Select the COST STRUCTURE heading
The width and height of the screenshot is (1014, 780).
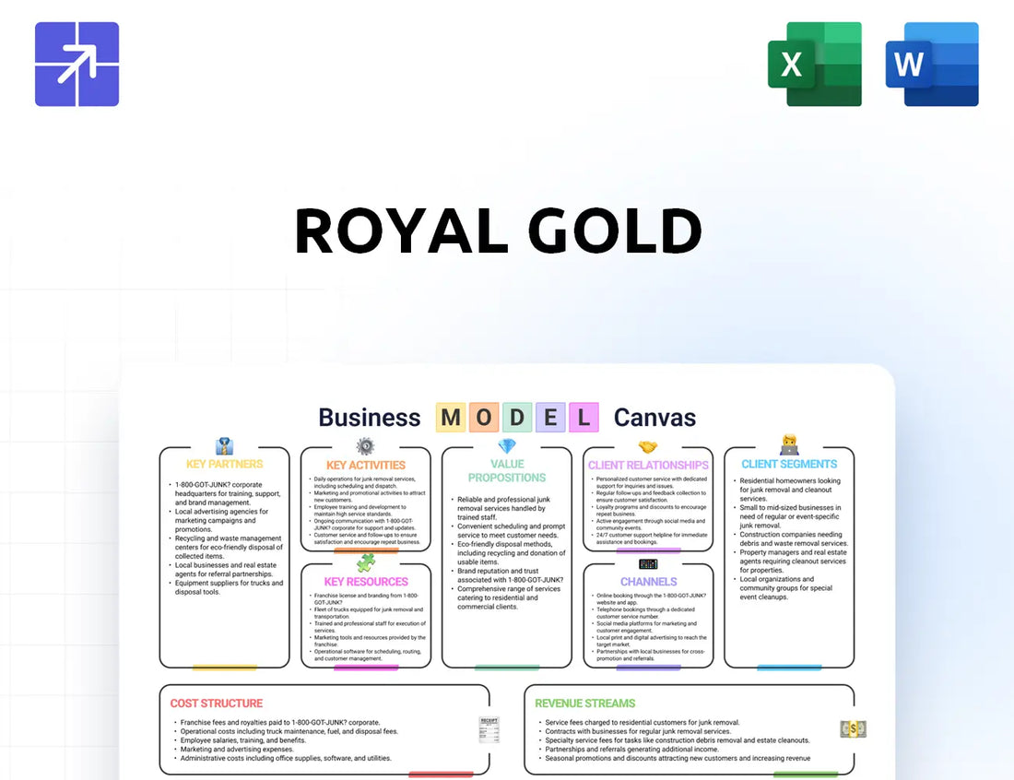(x=217, y=703)
